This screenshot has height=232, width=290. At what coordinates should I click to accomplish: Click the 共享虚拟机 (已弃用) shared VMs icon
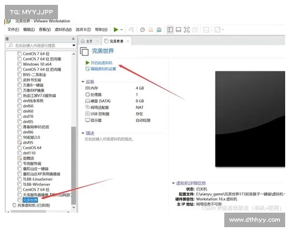pyautogui.click(x=14, y=205)
